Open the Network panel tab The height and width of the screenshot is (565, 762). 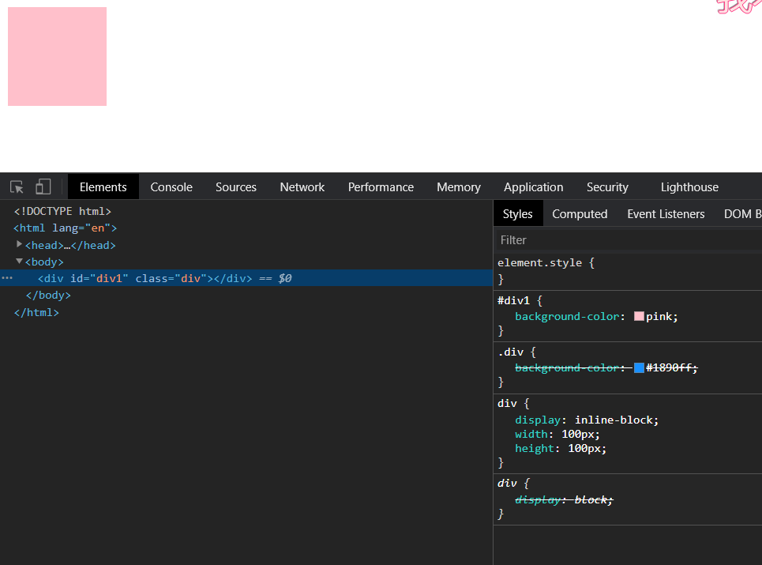click(302, 187)
